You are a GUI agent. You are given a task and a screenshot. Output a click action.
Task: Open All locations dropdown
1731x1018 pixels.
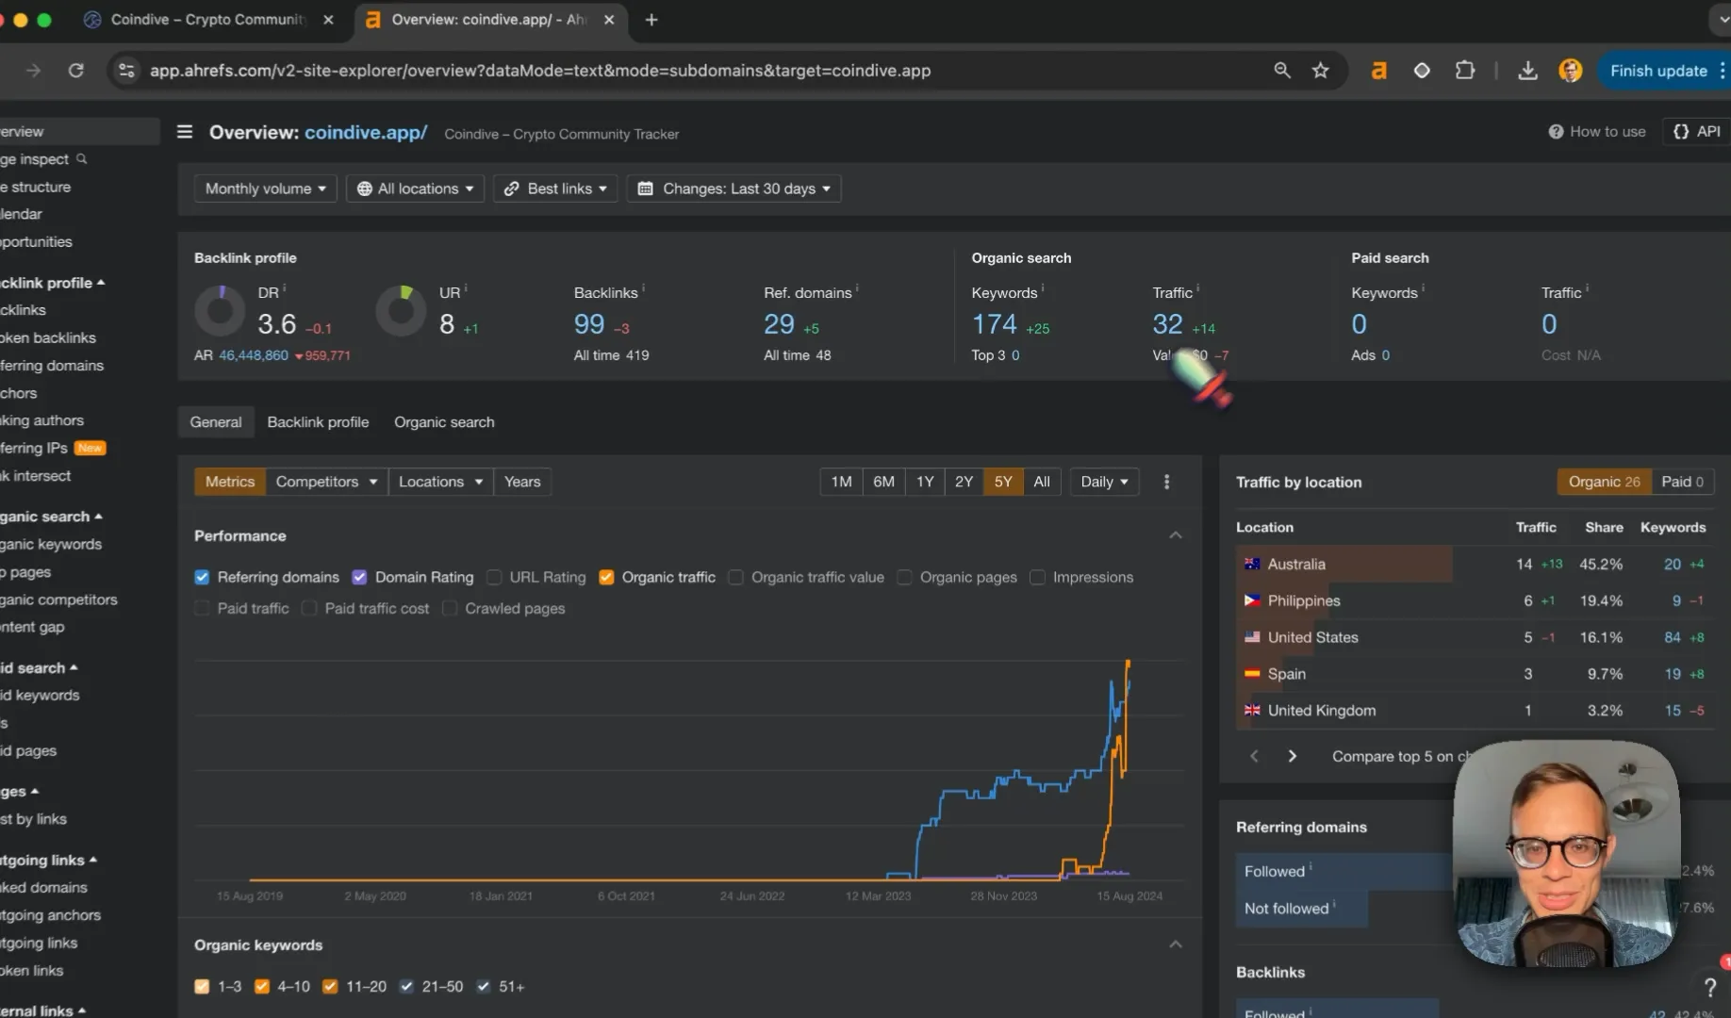coord(415,189)
